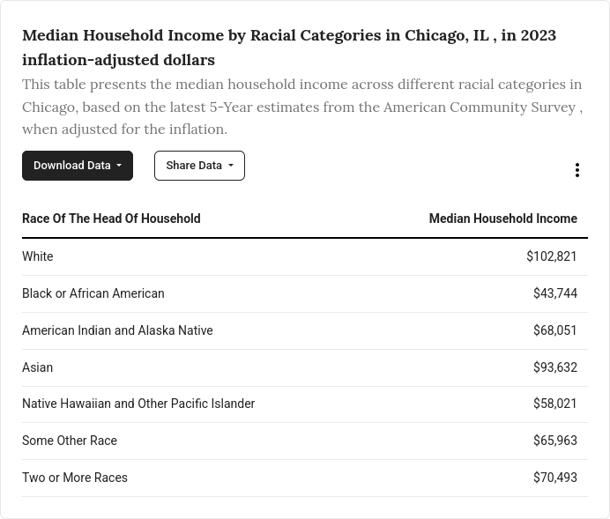Click the Two or More Races row
This screenshot has width=610, height=519.
coord(75,478)
